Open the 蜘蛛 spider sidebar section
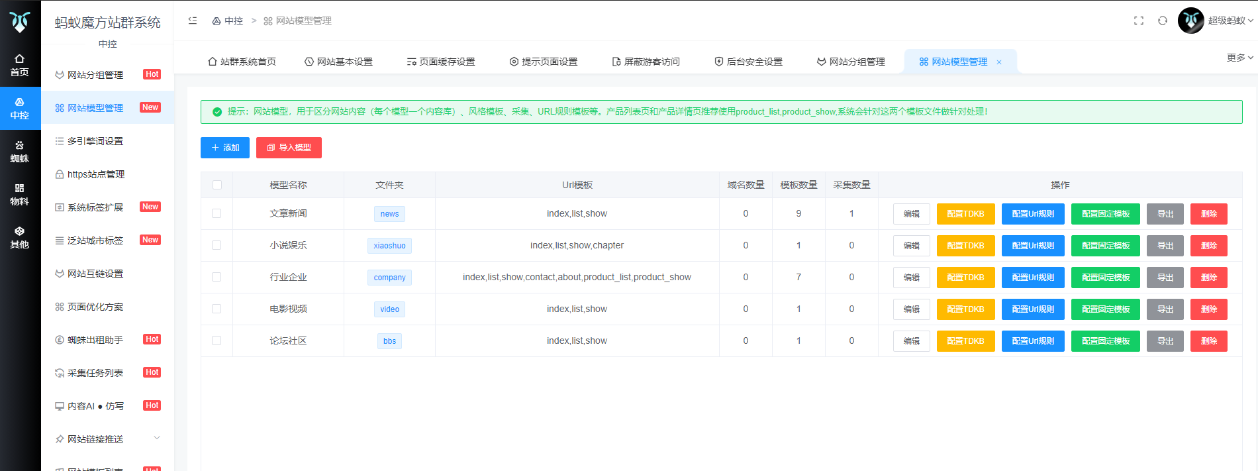This screenshot has width=1258, height=471. [20, 152]
